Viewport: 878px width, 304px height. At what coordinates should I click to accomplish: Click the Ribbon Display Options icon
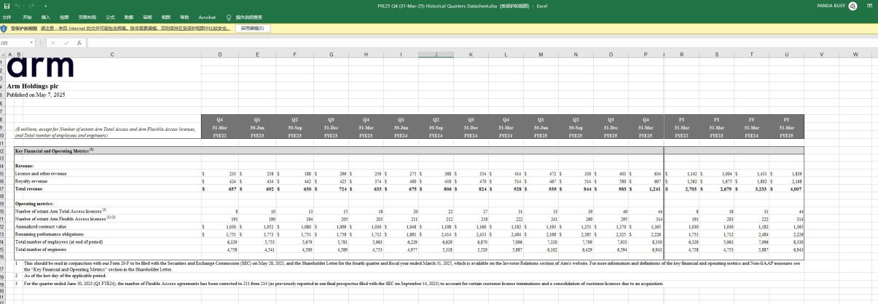coord(868,5)
